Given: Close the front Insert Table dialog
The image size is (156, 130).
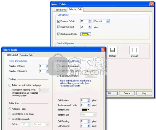Looking at the screenshot, I should click(103, 50).
